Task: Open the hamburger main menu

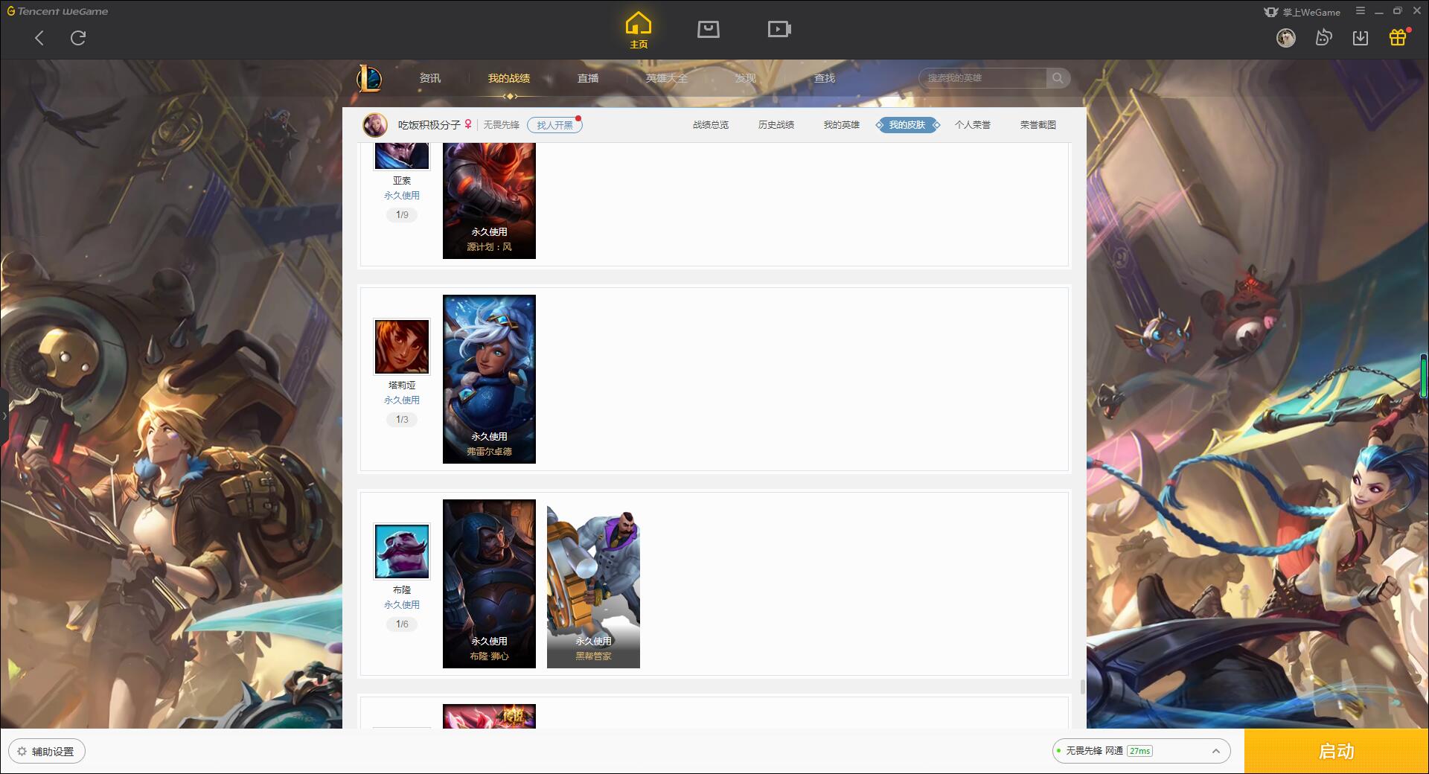Action: point(1361,11)
